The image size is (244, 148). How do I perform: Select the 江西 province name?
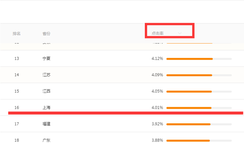[x=46, y=91]
